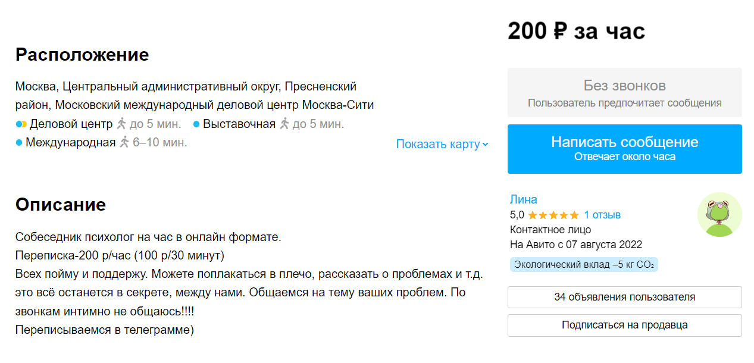View 34 объявления пользователя
Viewport: 754px width, 363px height.
coord(624,297)
